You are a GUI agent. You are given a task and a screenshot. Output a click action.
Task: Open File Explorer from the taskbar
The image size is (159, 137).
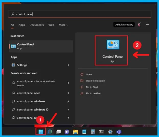76,132
